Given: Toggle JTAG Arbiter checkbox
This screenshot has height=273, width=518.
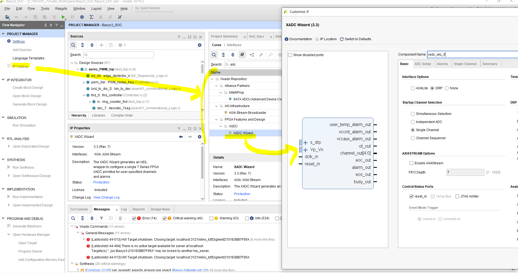Looking at the screenshot, I should (457, 196).
